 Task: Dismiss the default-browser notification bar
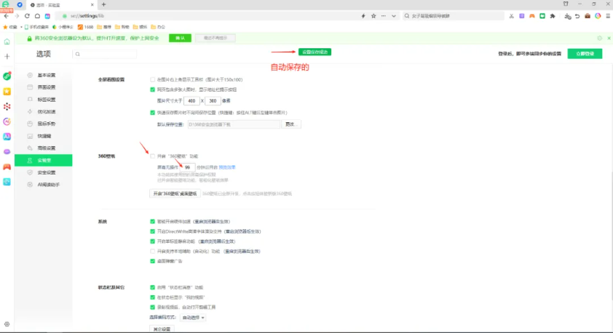coord(609,39)
